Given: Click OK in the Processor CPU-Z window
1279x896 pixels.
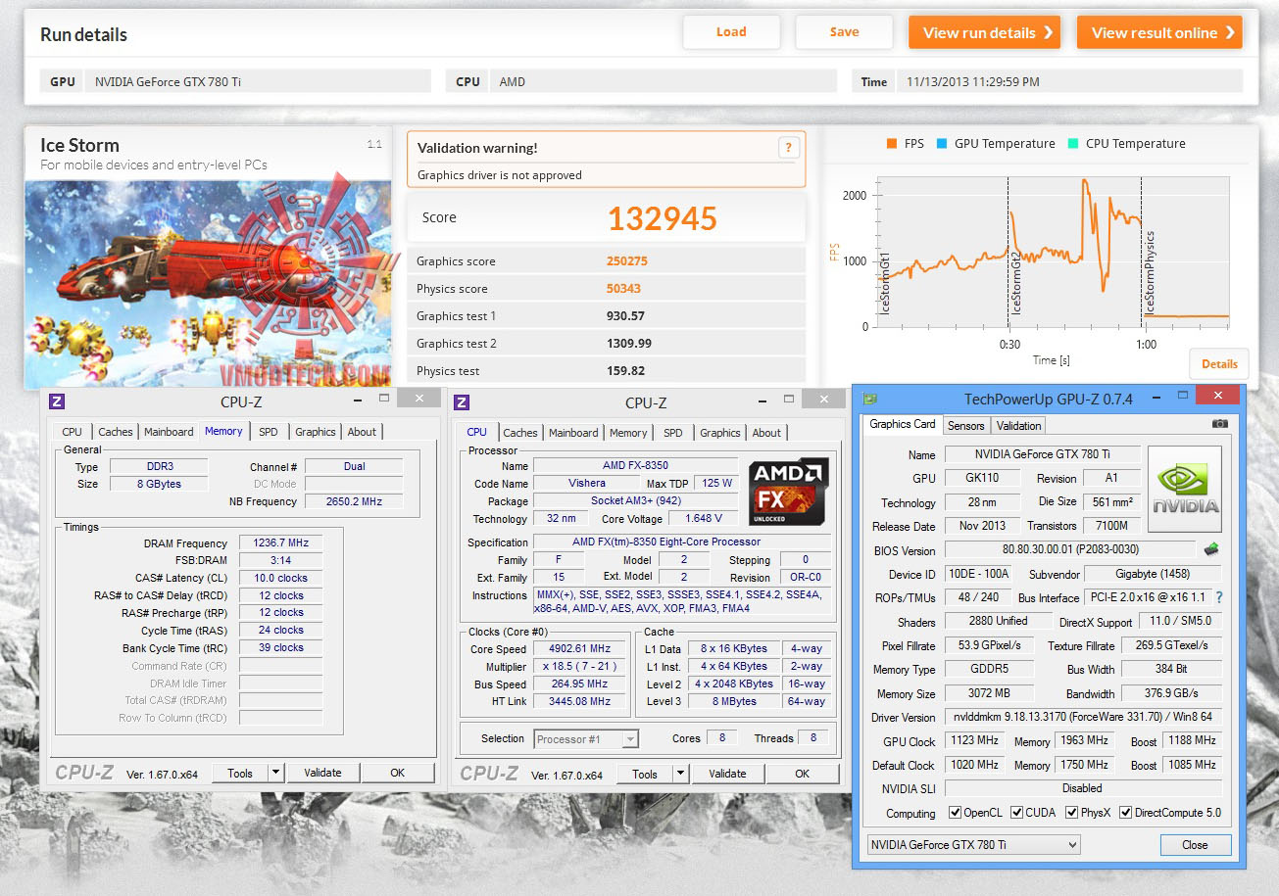Looking at the screenshot, I should pyautogui.click(x=802, y=774).
